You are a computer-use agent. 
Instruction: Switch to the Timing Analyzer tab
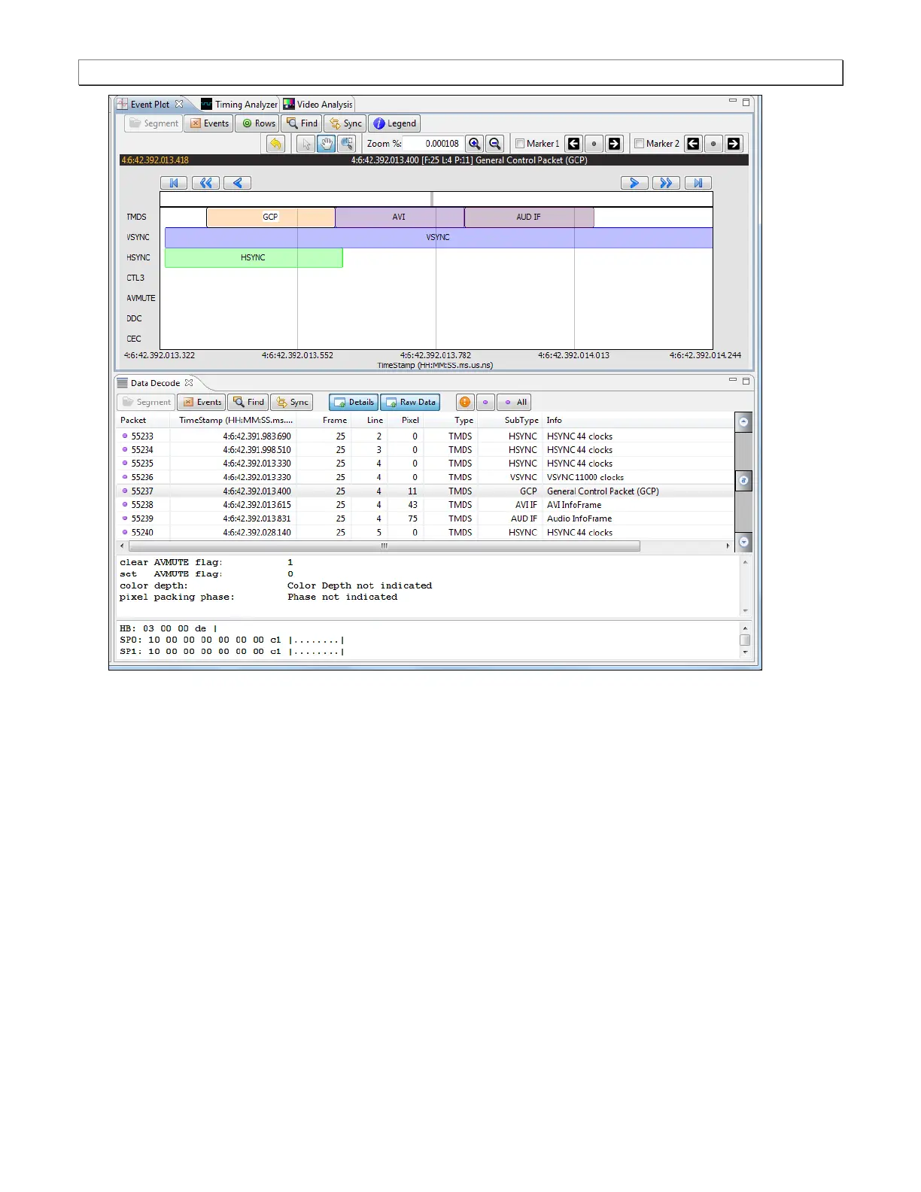click(239, 105)
